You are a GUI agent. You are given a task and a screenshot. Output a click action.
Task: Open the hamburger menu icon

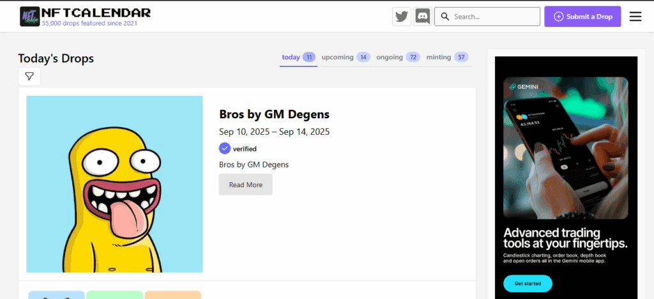point(635,17)
